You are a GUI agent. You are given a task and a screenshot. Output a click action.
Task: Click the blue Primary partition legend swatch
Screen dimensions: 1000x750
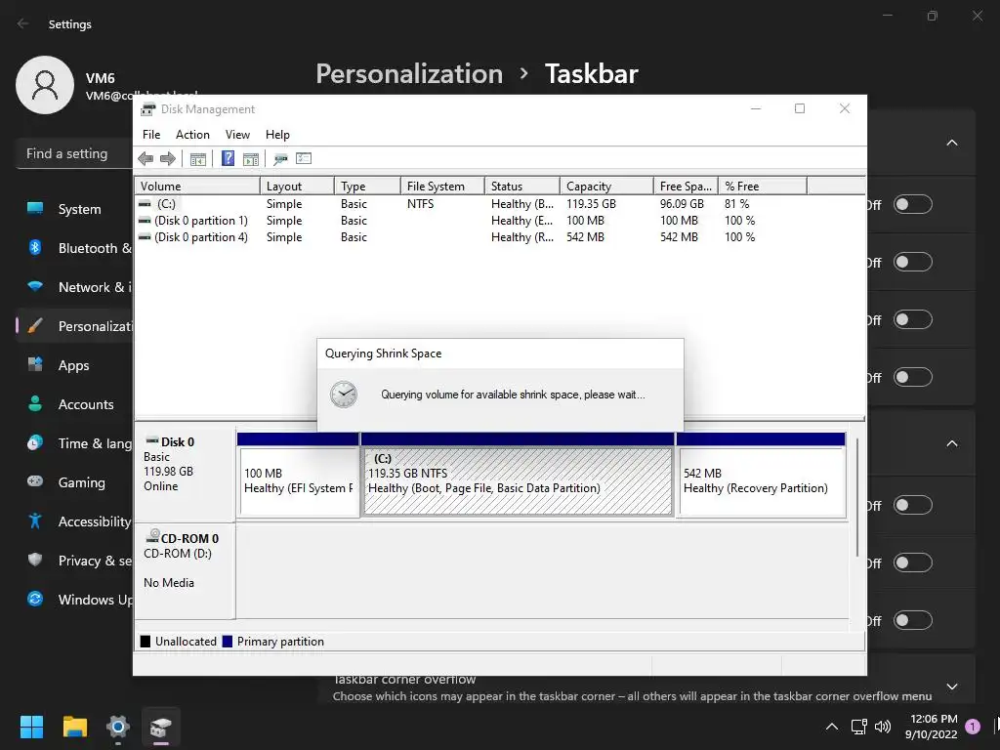coord(227,642)
